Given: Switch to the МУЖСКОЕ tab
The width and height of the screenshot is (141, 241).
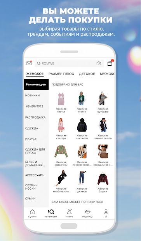Looking at the screenshot, I should point(107,74).
